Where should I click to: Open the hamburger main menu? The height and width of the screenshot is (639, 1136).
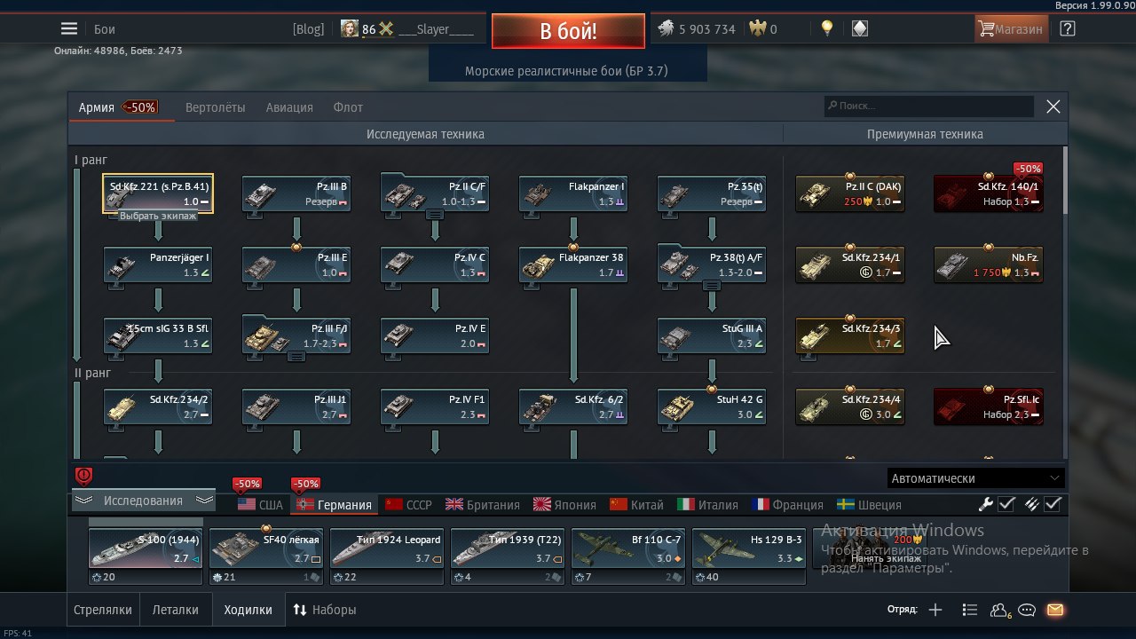click(x=69, y=28)
